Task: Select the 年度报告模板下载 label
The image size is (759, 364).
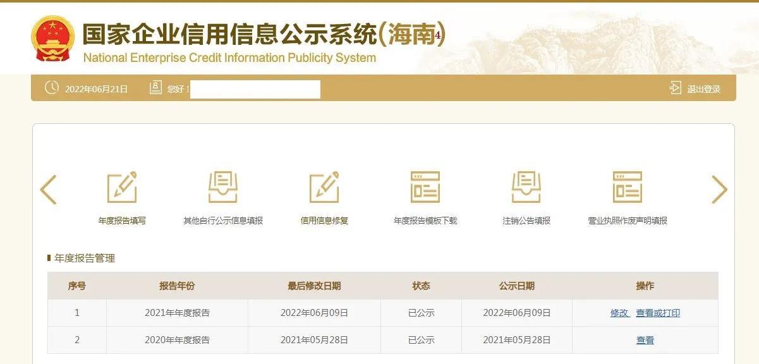Action: click(425, 221)
